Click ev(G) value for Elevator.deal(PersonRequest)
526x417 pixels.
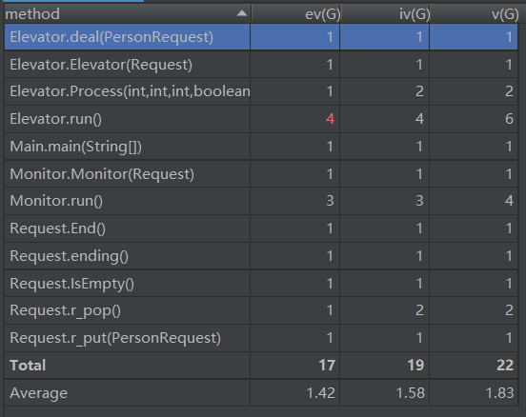(x=330, y=37)
